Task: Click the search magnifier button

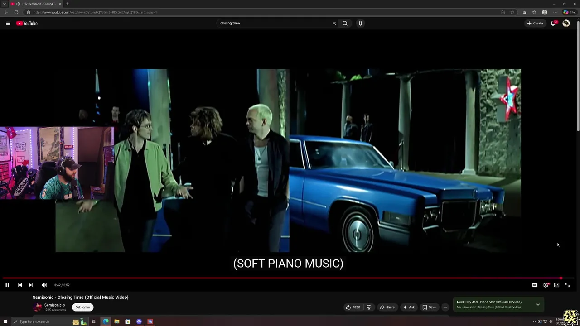Action: point(345,23)
